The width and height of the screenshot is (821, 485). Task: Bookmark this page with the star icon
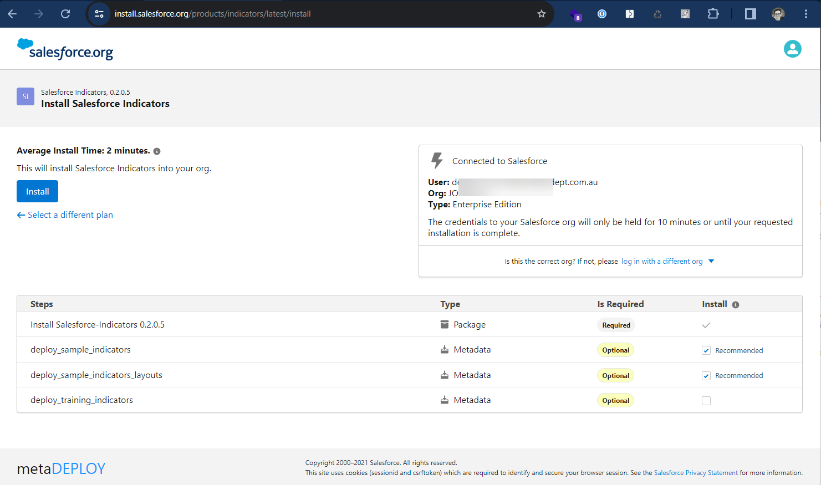(542, 14)
